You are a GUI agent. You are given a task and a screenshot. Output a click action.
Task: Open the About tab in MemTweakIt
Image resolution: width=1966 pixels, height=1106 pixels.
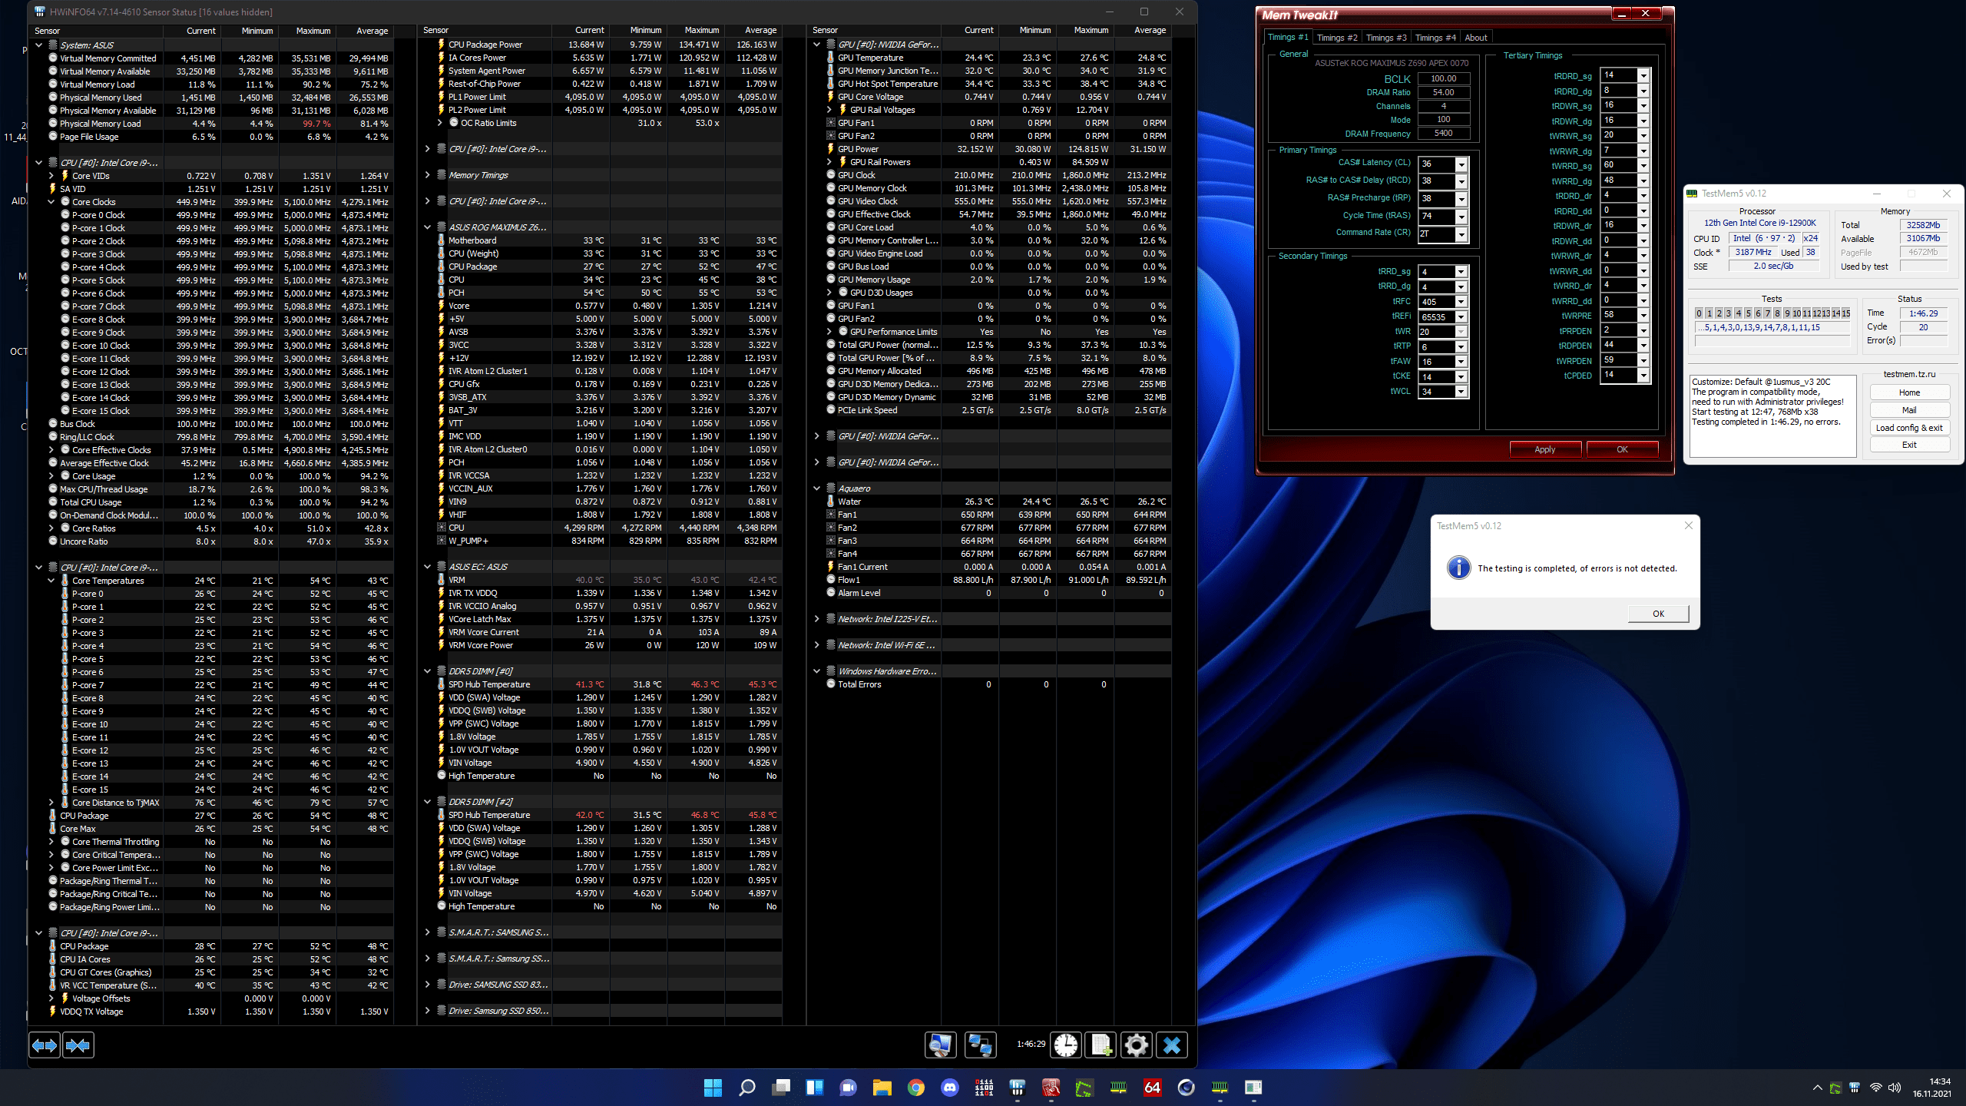tap(1476, 38)
